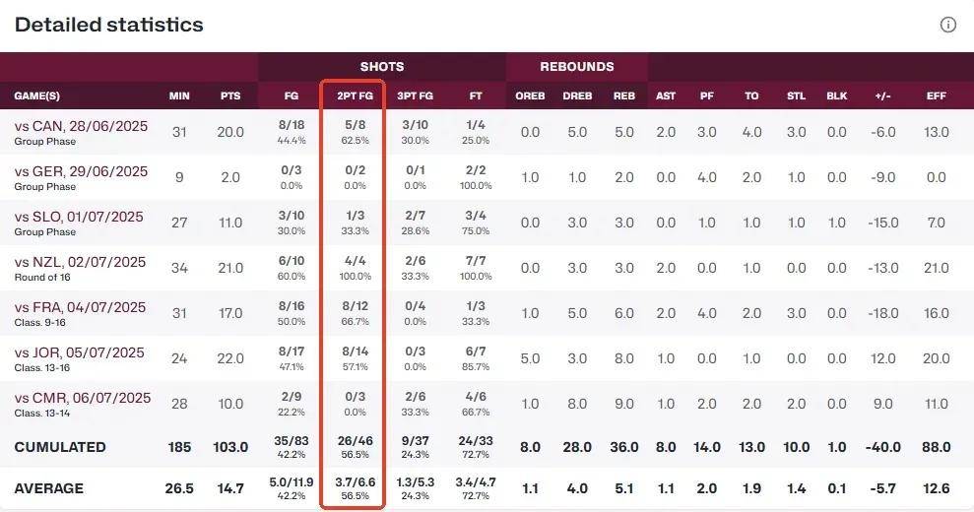974x512 pixels.
Task: Select the +/- column header
Action: click(882, 96)
